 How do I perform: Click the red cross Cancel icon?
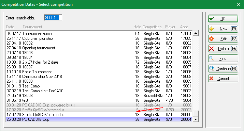click(212, 79)
